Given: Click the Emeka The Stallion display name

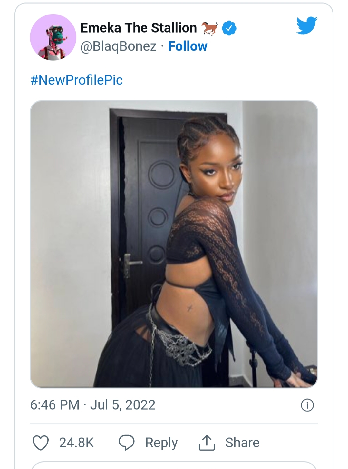Looking at the screenshot, I should pos(139,28).
